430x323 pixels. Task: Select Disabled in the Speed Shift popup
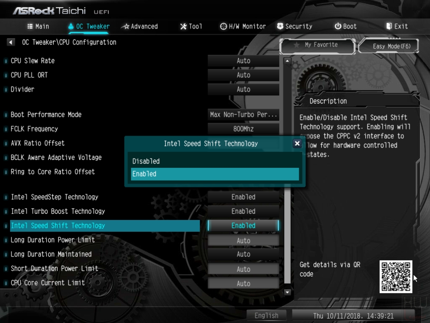point(215,161)
